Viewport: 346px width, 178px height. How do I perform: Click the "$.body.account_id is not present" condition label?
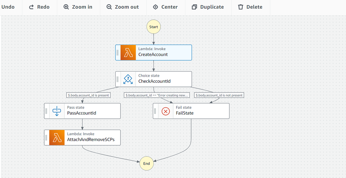click(x=219, y=95)
